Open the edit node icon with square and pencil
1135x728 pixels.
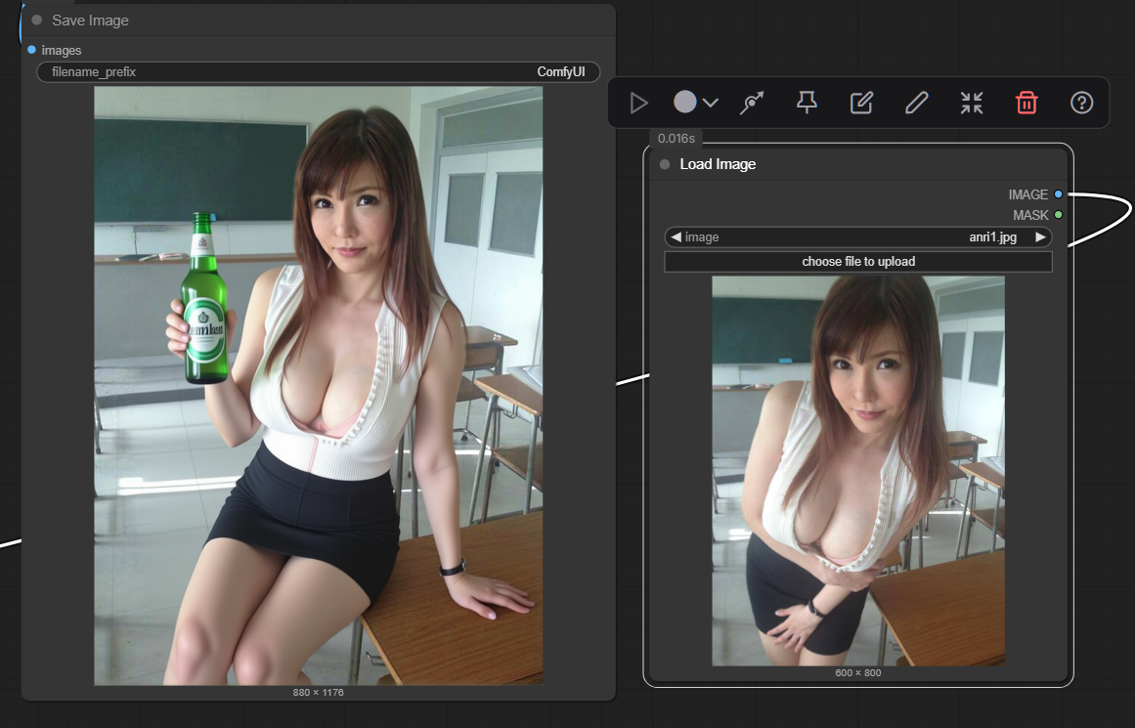pyautogui.click(x=861, y=103)
